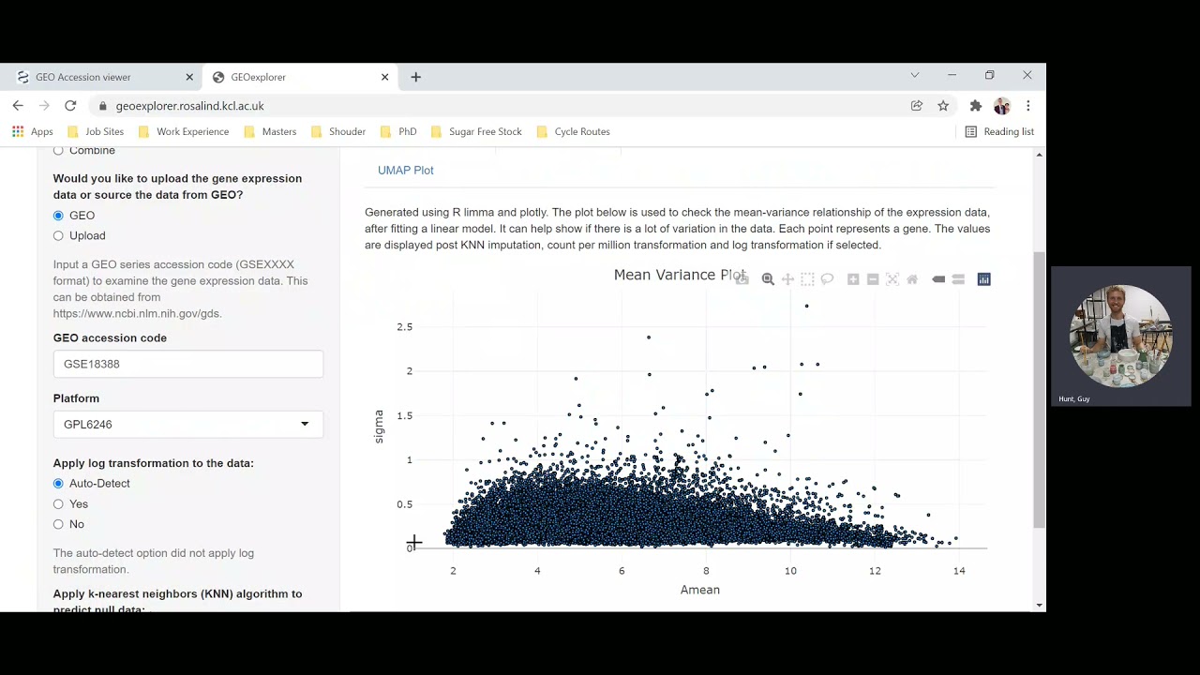Select Upload as data source

click(x=58, y=236)
